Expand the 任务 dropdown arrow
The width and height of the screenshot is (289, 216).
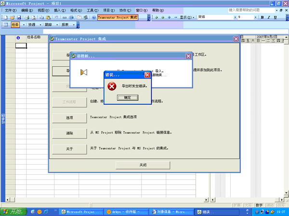(24, 24)
